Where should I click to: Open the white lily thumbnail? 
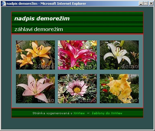pos(119,55)
